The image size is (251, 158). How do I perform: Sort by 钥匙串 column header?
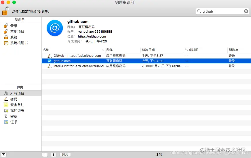pos(239,50)
